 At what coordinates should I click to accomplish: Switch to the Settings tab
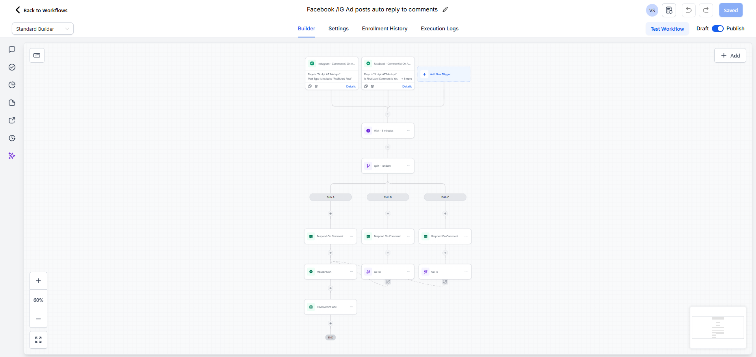point(338,29)
